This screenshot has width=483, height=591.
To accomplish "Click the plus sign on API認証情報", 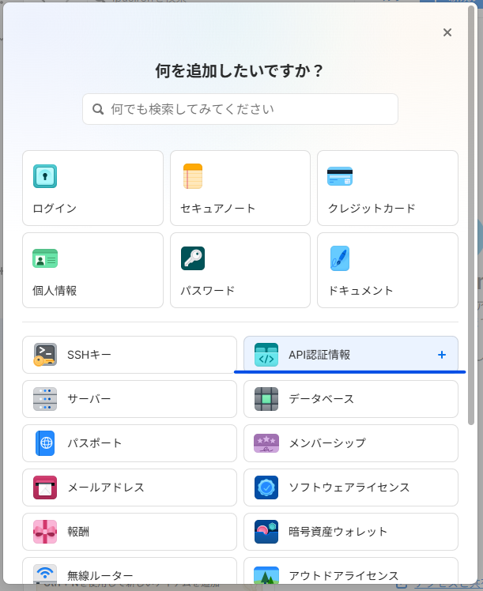I will coord(442,355).
